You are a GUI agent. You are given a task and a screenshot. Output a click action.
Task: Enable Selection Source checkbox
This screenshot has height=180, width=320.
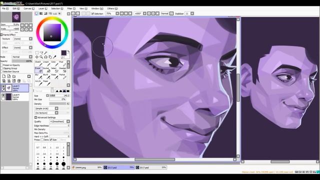pyautogui.click(x=1, y=71)
